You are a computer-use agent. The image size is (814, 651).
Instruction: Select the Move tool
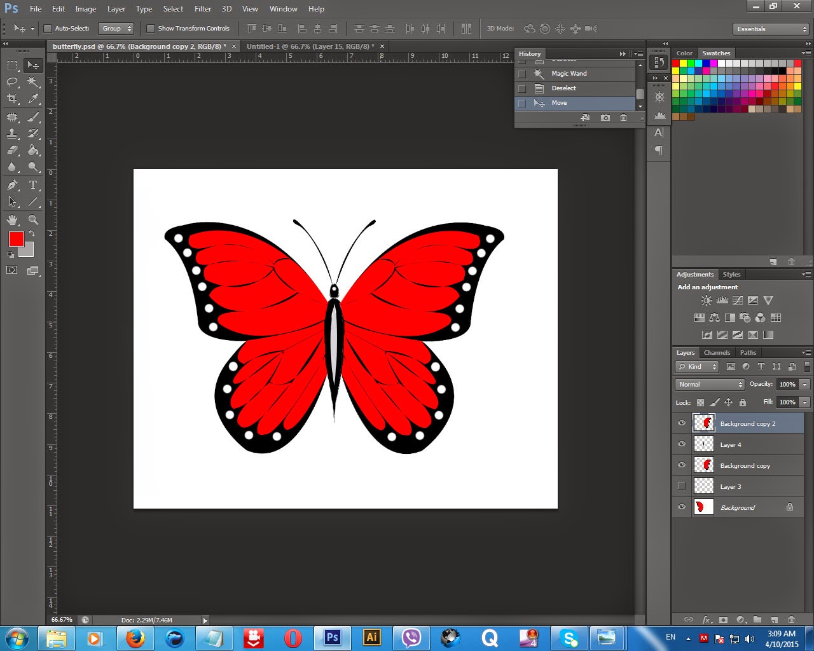[33, 65]
